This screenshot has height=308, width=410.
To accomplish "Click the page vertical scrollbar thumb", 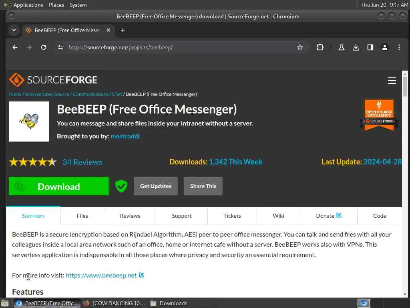I will point(405,87).
